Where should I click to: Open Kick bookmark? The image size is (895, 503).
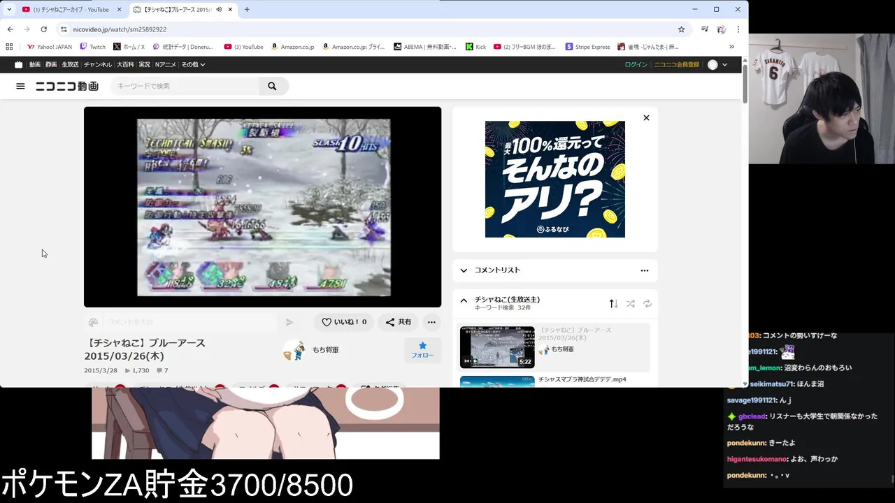475,47
